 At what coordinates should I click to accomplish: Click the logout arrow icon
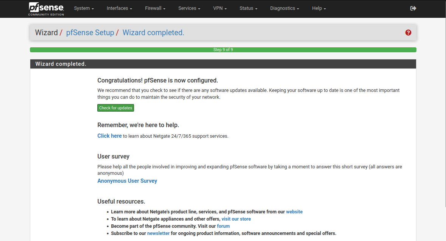(x=413, y=8)
